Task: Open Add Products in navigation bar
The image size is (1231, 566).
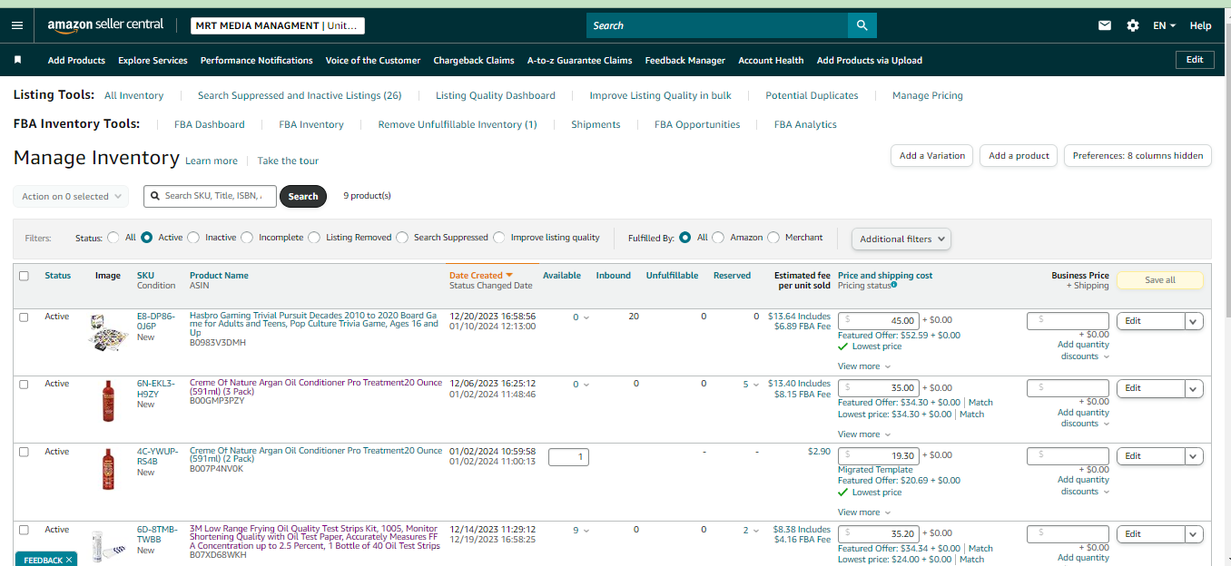Action: coord(76,60)
